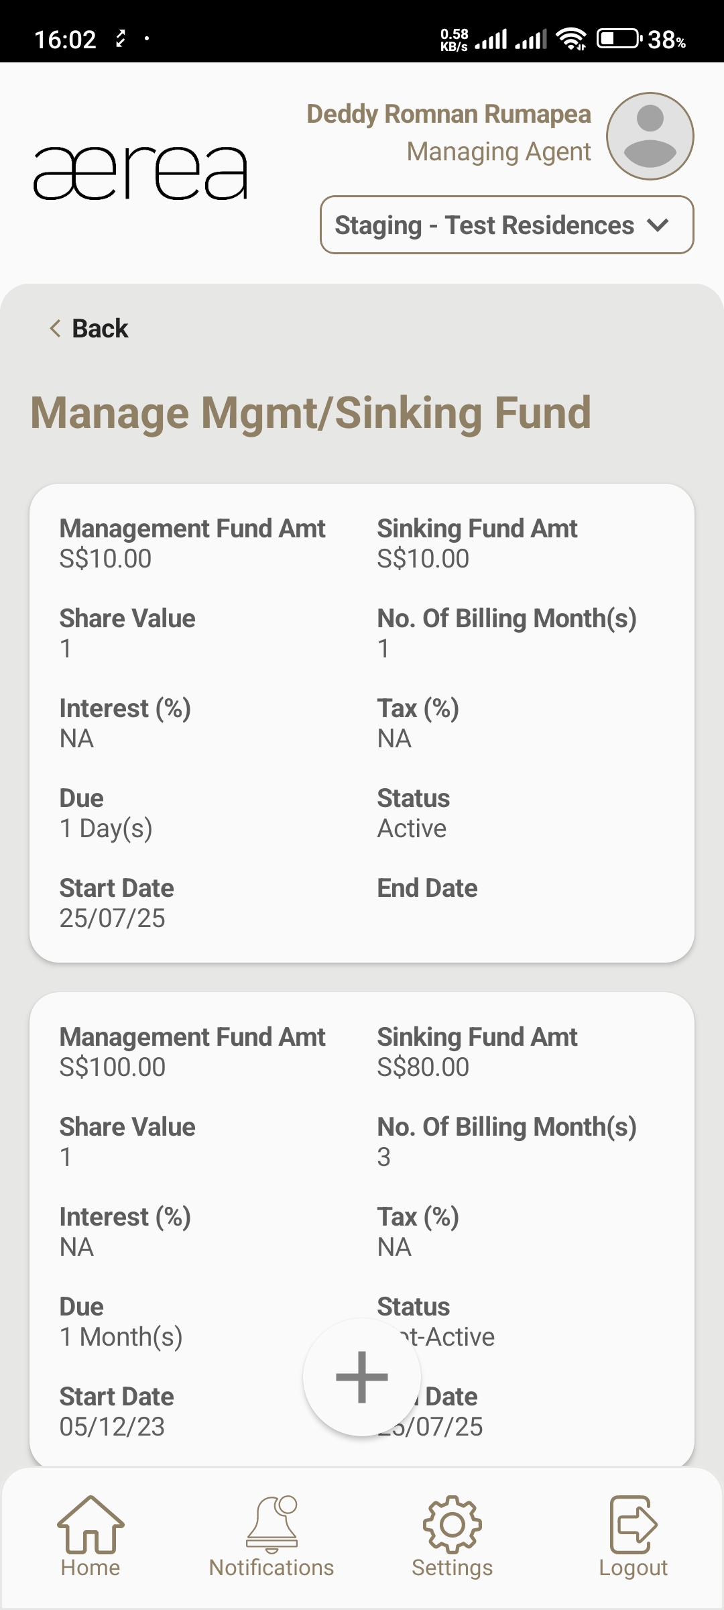Image resolution: width=724 pixels, height=1610 pixels.
Task: Check the Wi-Fi status bar icon
Action: pos(571,39)
